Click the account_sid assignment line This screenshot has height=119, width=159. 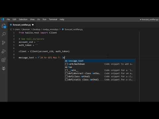[29, 42]
